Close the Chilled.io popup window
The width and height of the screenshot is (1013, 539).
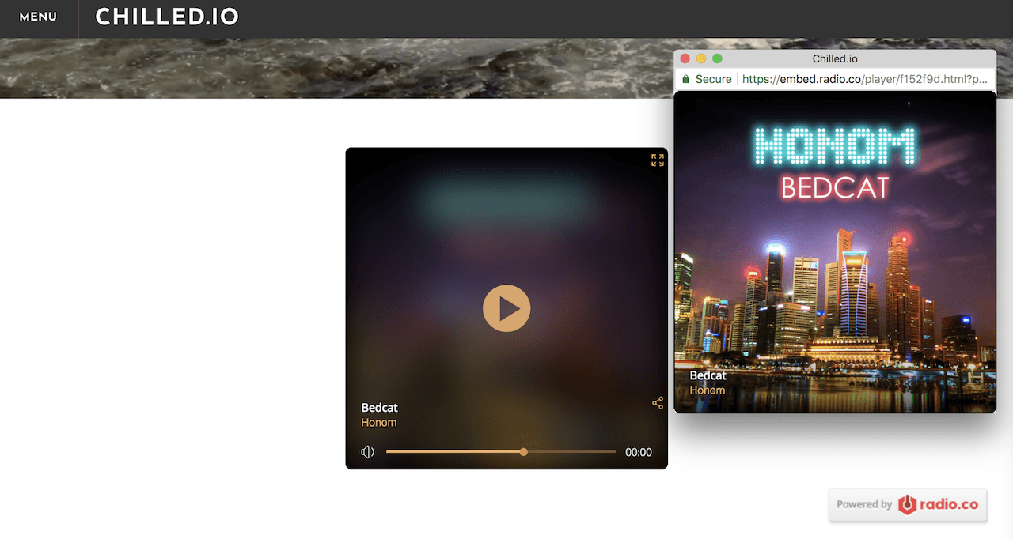685,58
